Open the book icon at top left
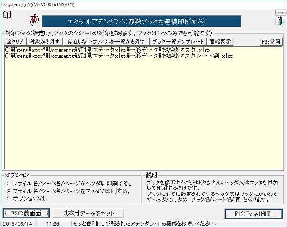 pos(7,15)
